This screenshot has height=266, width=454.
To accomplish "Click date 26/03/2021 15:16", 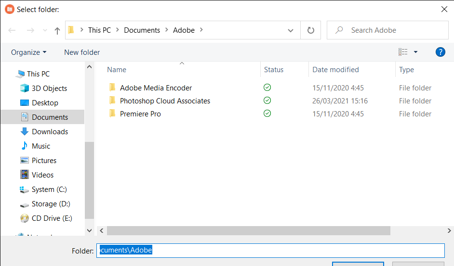I will tap(340, 101).
